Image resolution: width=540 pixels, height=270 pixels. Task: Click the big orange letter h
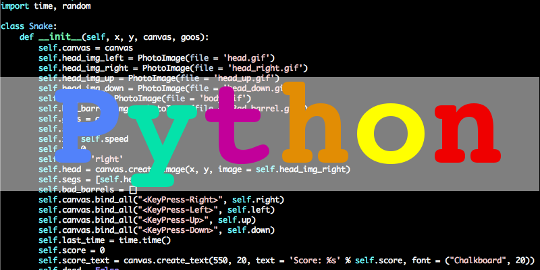point(315,122)
